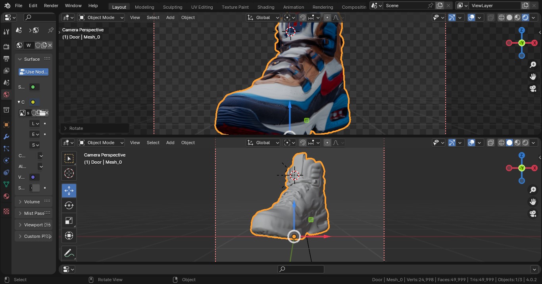Toggle X-ray in lower viewport header
Screen dimensions: 542x284
491,143
